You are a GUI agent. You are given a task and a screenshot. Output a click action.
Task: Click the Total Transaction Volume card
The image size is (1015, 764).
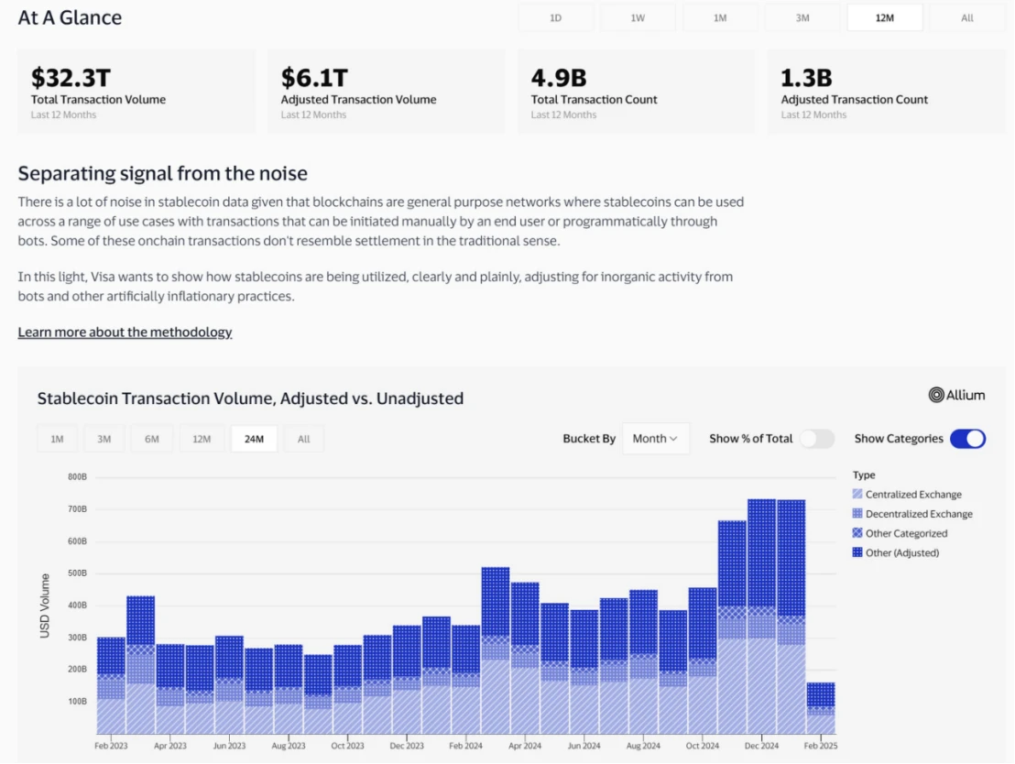[136, 91]
